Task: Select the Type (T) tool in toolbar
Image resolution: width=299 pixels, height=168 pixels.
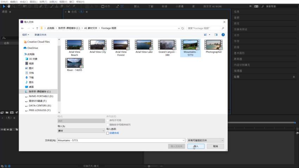Action: [46, 6]
